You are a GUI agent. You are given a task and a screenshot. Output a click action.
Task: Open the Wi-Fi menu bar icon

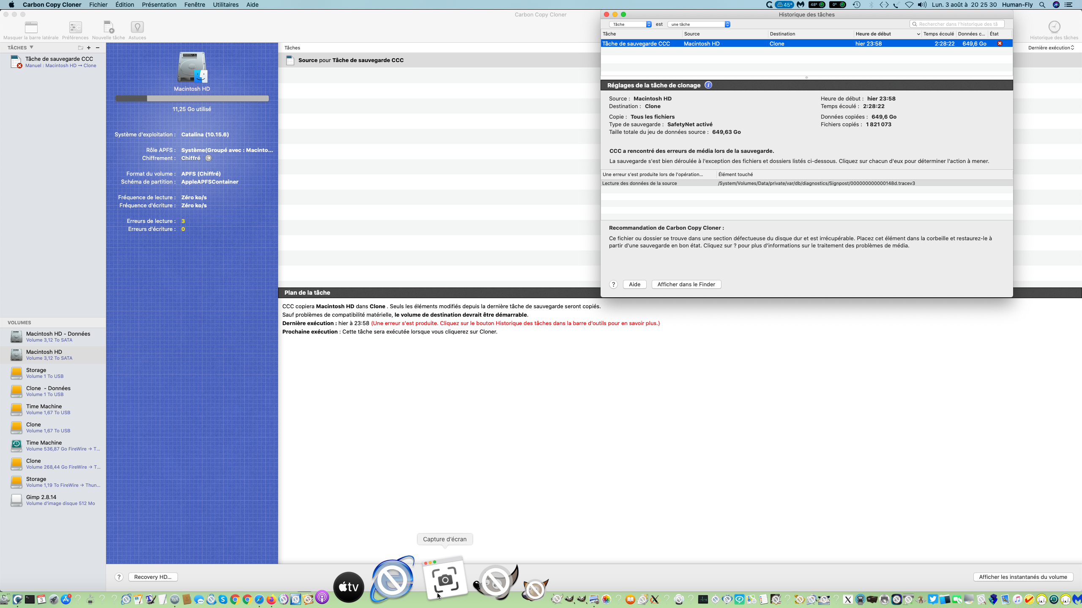click(x=909, y=5)
